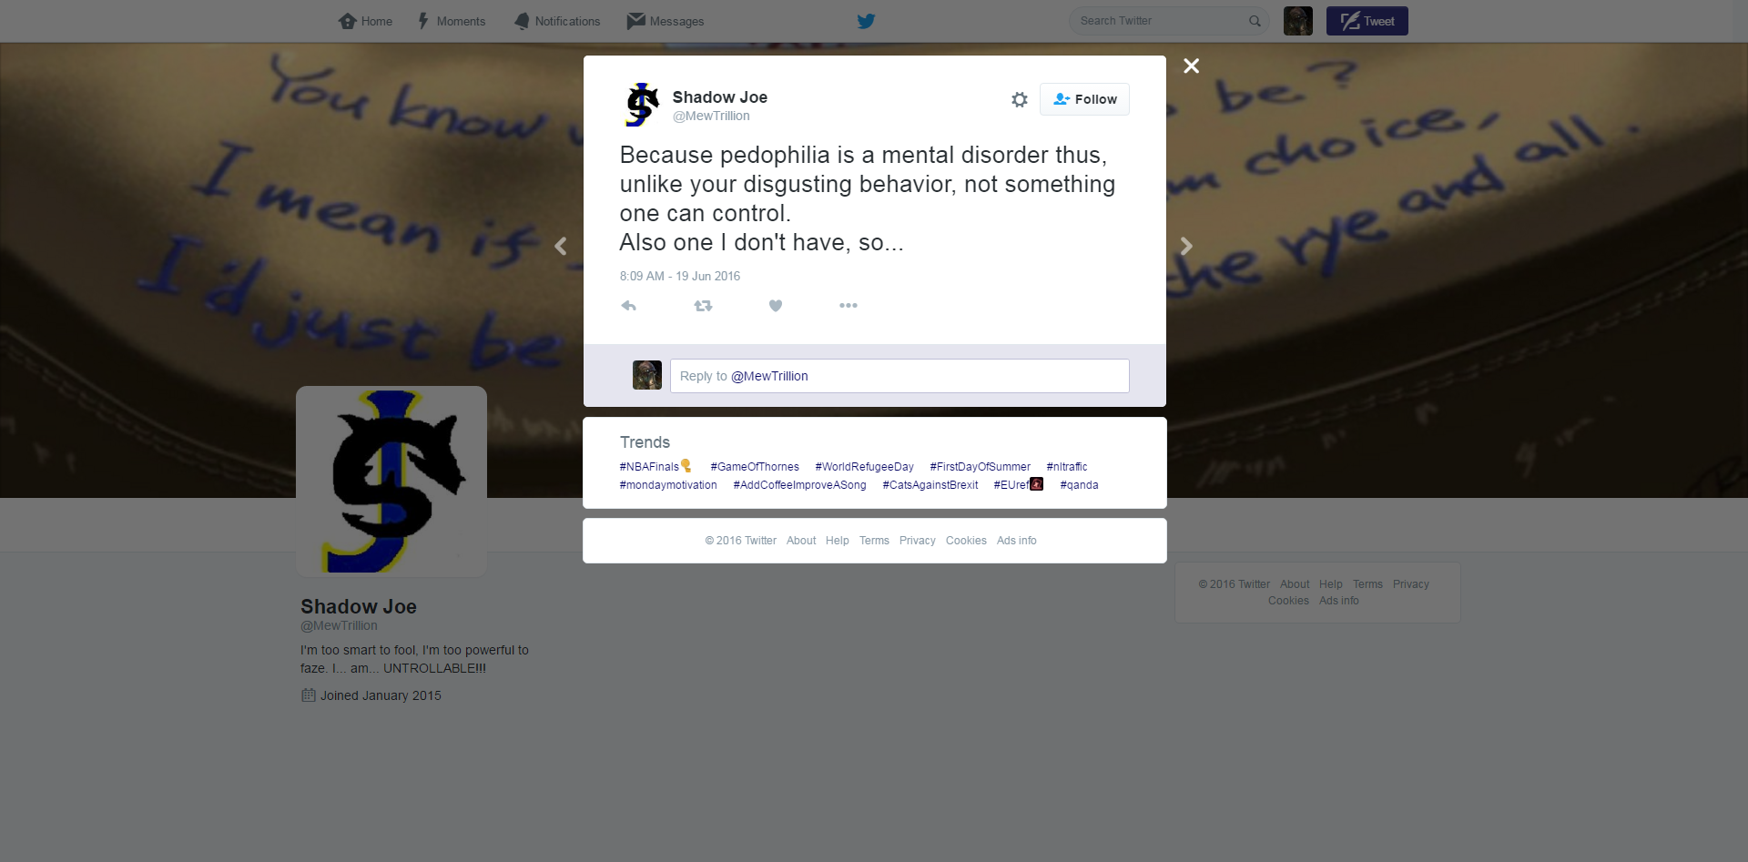
Task: Follow Shadow Joe
Action: 1084,99
